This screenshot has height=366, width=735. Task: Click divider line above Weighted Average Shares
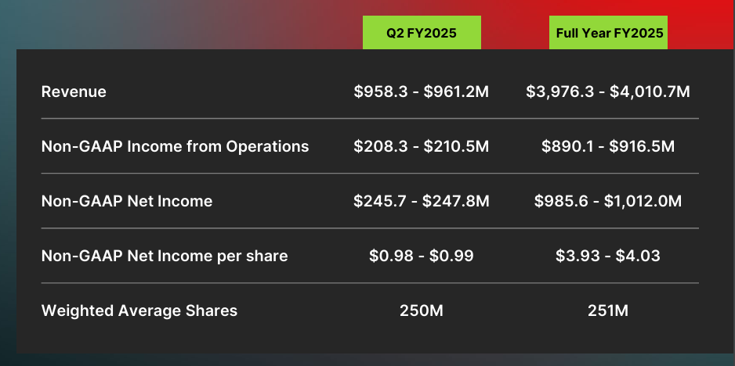(370, 283)
